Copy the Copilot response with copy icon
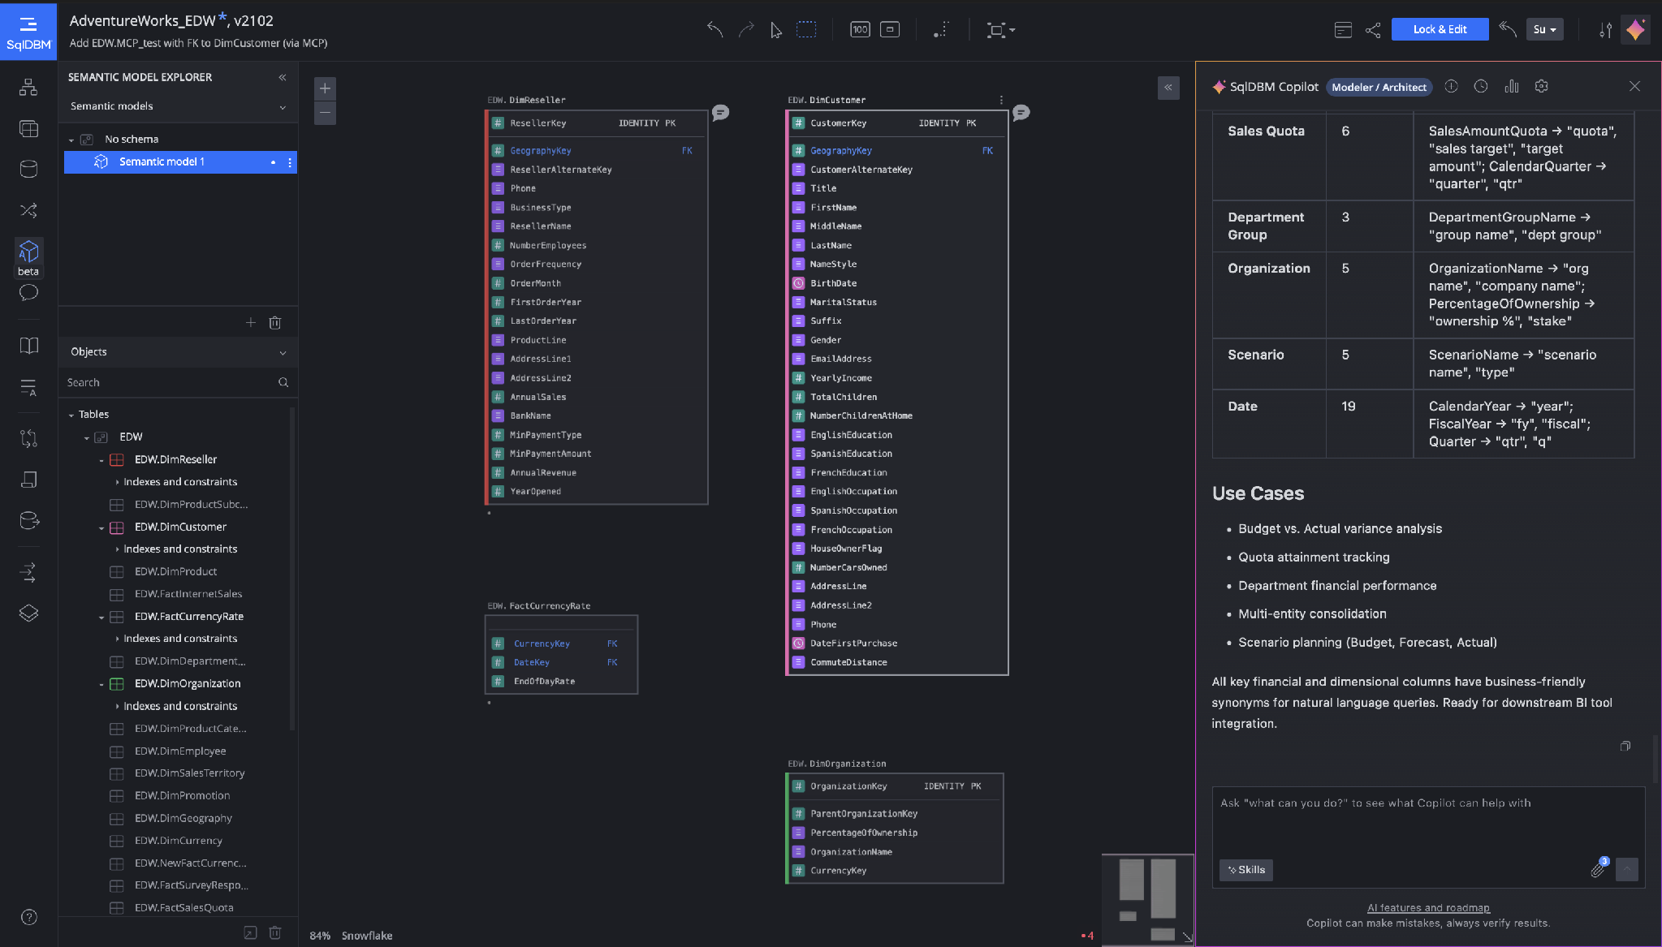The width and height of the screenshot is (1662, 947). (1625, 746)
